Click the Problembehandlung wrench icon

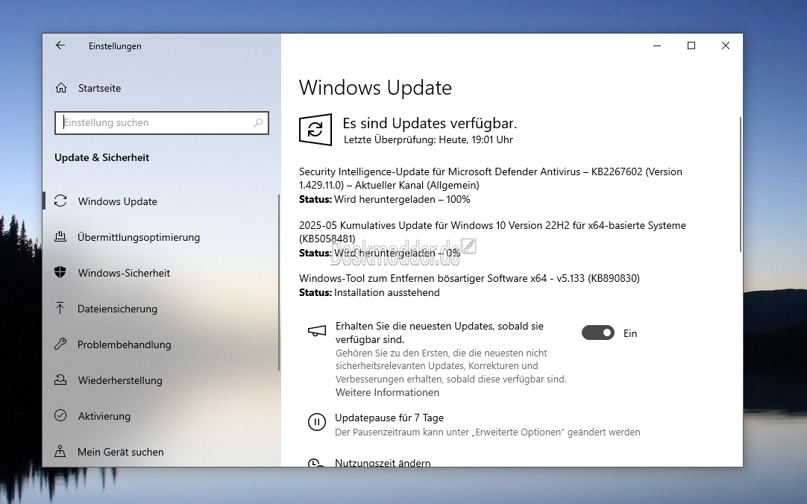pyautogui.click(x=60, y=344)
